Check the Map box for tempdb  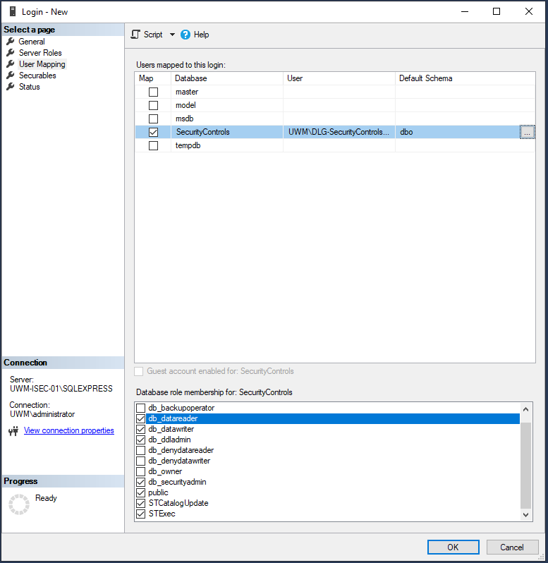point(153,145)
